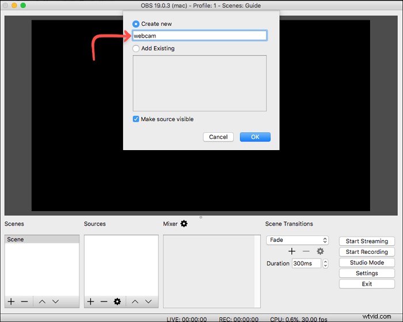
Task: Add a new scene with plus icon
Action: point(12,301)
